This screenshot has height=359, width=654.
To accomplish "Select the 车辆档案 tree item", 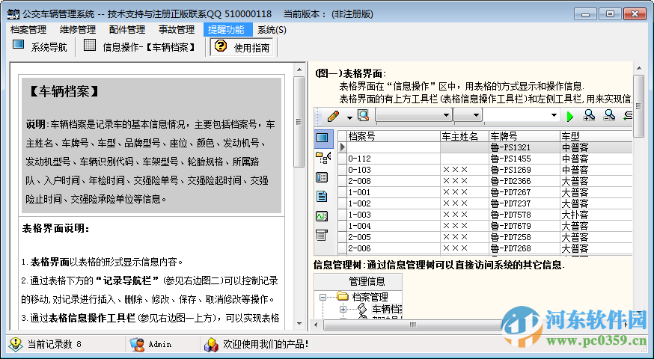I will 387,309.
